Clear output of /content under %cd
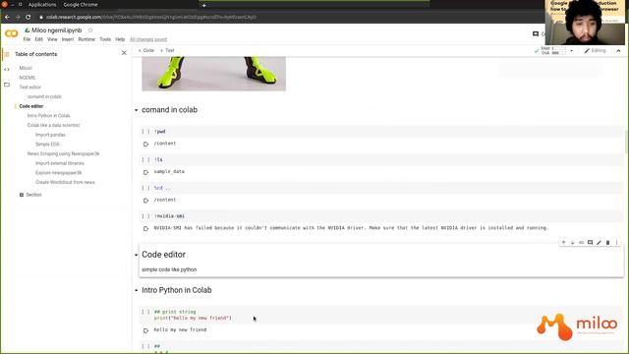Viewport: 629px width, 354px height. (146, 201)
